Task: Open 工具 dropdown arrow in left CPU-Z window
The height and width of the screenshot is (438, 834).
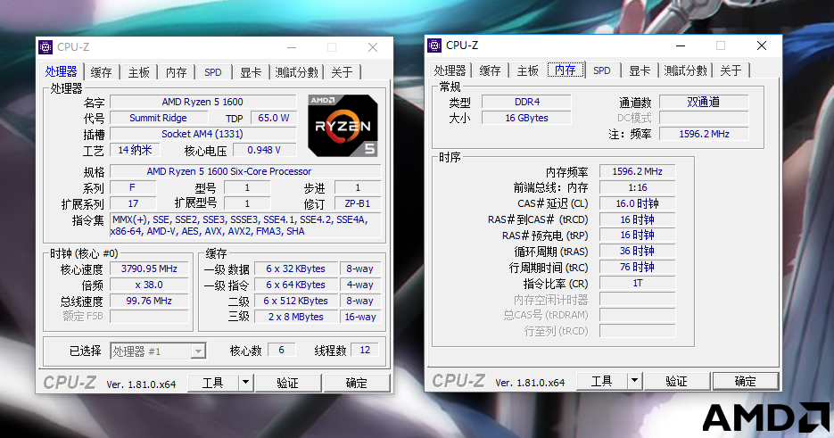Action: (x=245, y=382)
